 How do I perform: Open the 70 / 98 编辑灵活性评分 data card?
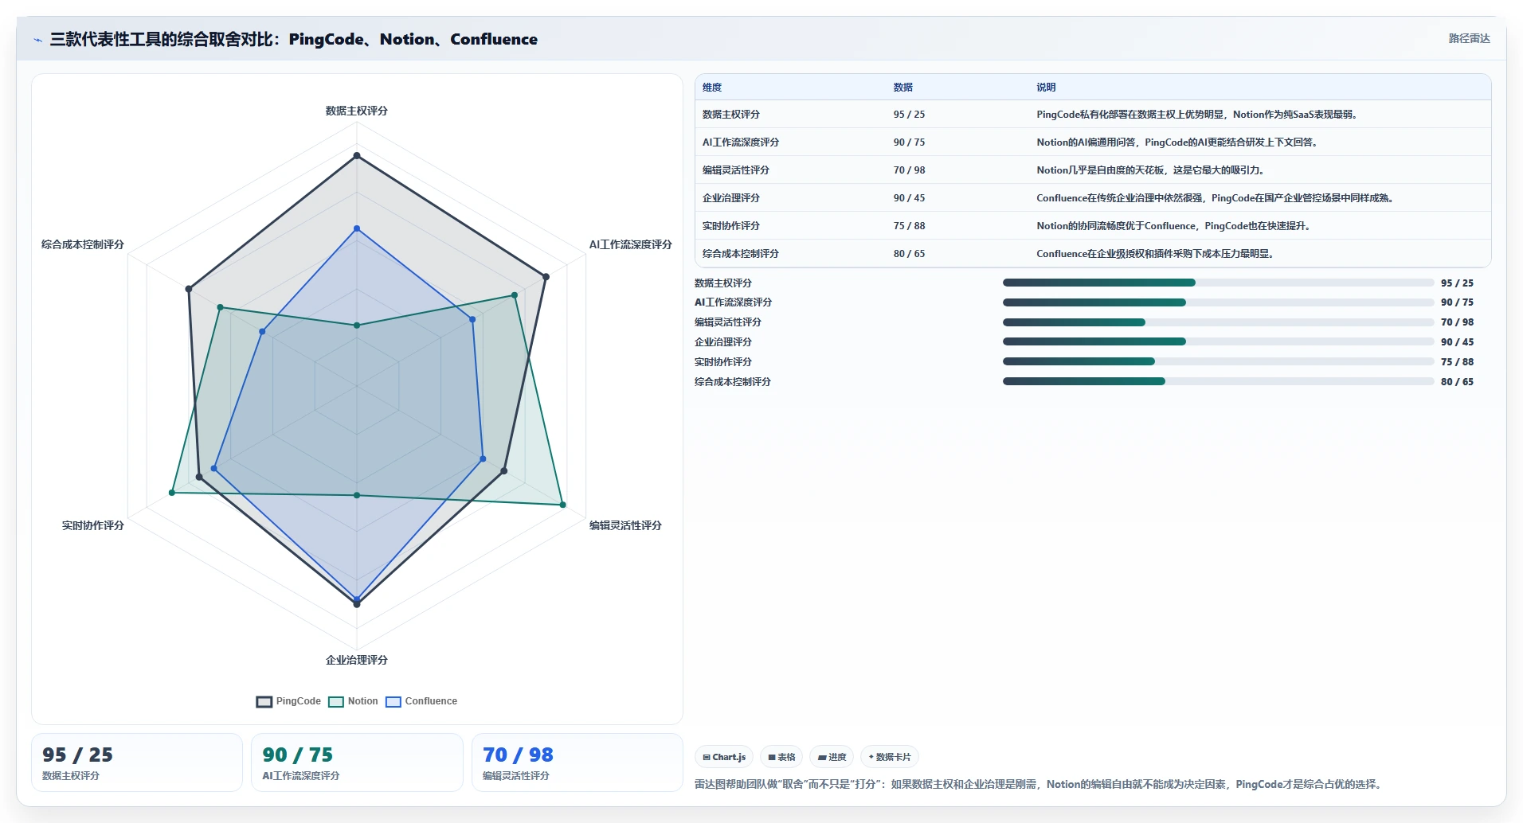[577, 763]
